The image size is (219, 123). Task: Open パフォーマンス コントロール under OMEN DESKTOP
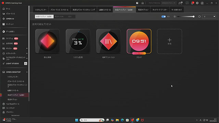coord(16,81)
